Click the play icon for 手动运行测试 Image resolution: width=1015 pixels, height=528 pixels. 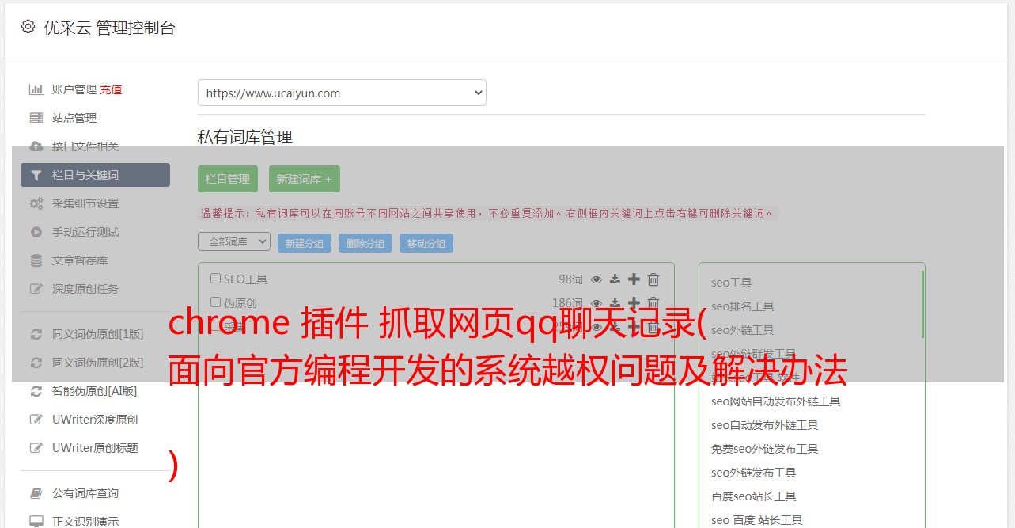36,232
